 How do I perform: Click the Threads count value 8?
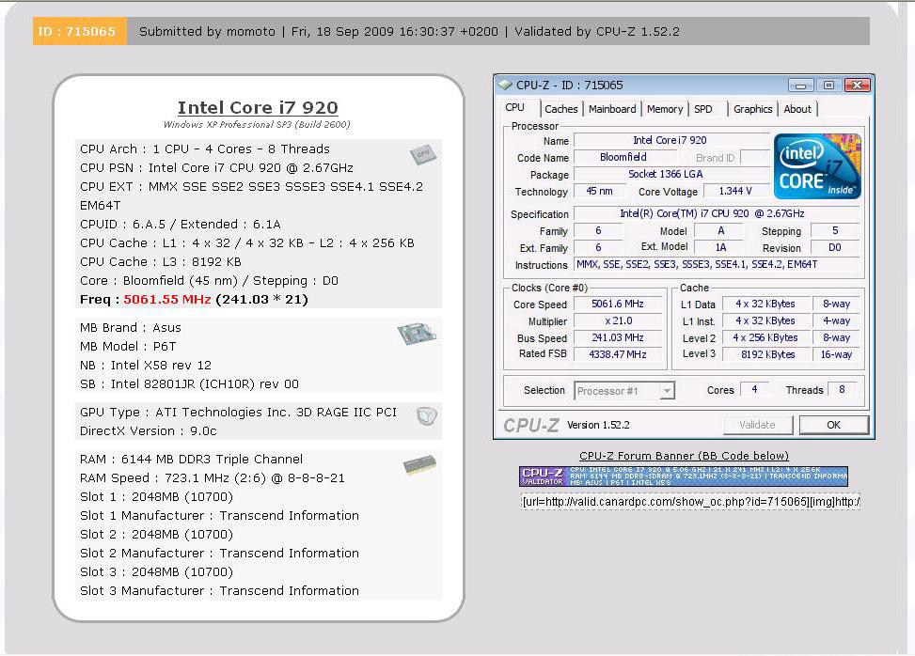(842, 389)
